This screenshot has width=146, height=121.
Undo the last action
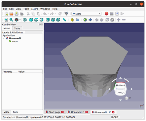coord(45,14)
